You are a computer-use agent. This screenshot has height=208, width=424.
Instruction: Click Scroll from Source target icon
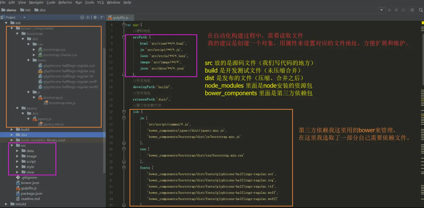[x=82, y=17]
